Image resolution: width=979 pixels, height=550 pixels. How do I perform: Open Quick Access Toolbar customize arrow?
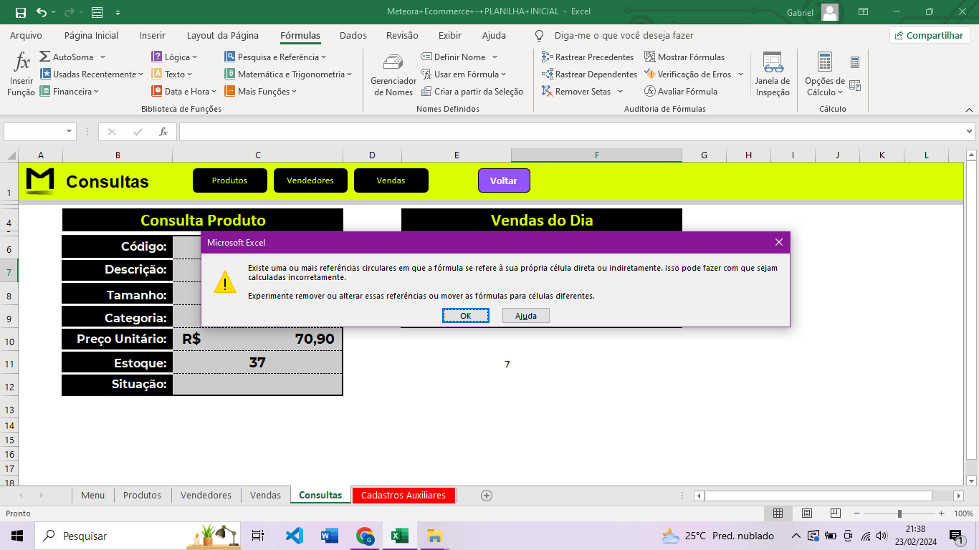[118, 12]
